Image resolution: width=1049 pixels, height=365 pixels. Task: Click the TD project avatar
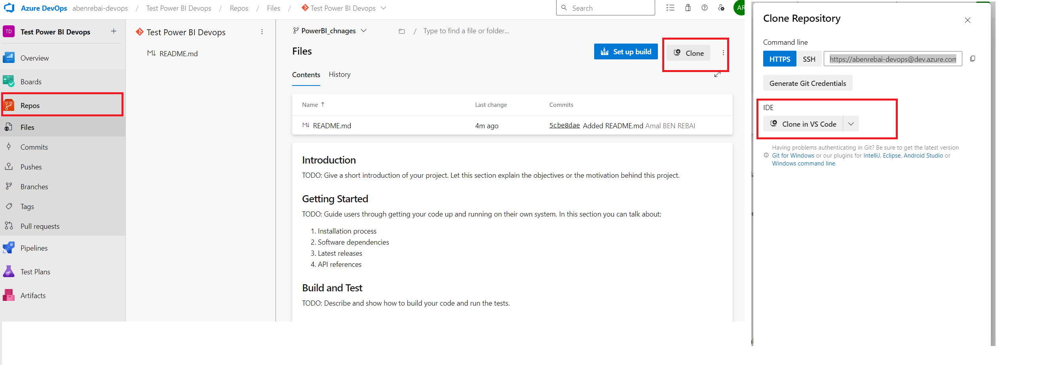click(x=9, y=31)
